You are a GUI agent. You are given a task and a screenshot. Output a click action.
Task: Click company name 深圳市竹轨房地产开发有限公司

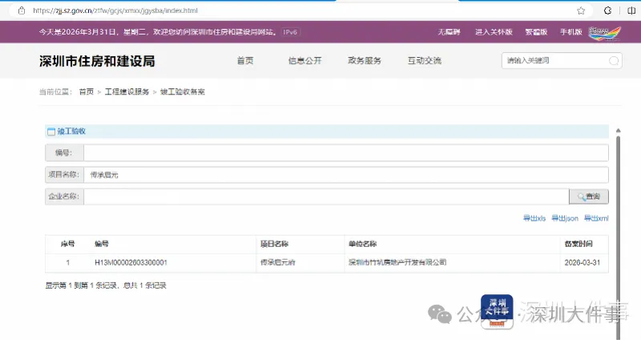pos(397,263)
